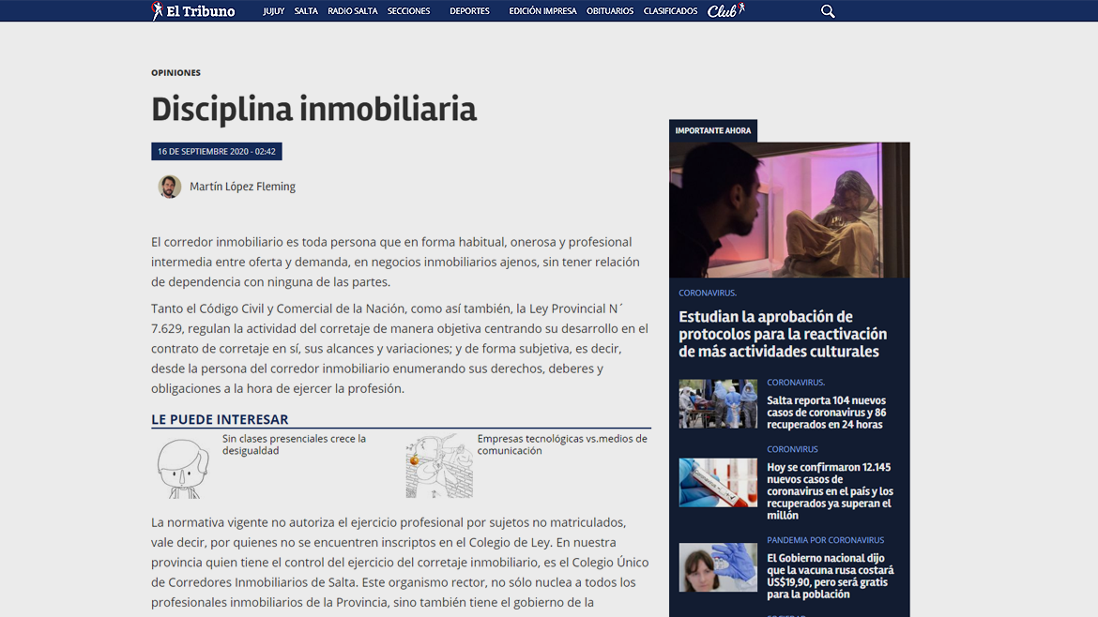Go to Radio Salta
This screenshot has width=1098, height=617.
pos(353,11)
